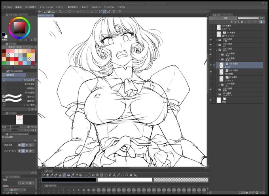Open the フィルター (Filter) menu
The image size is (269, 196).
tap(96, 8)
